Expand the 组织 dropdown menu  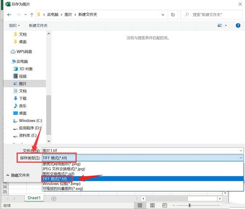[14, 25]
